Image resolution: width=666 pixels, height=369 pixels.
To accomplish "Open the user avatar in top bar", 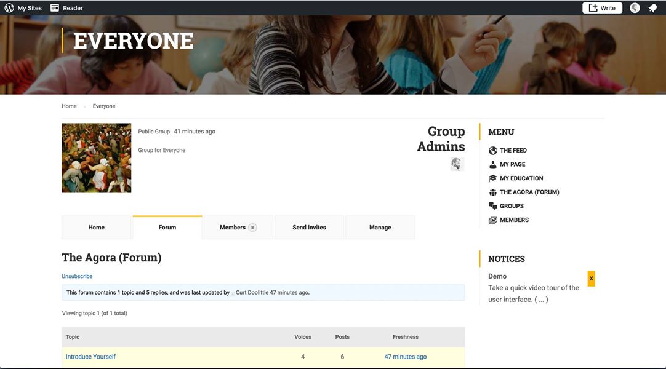I will tap(635, 8).
